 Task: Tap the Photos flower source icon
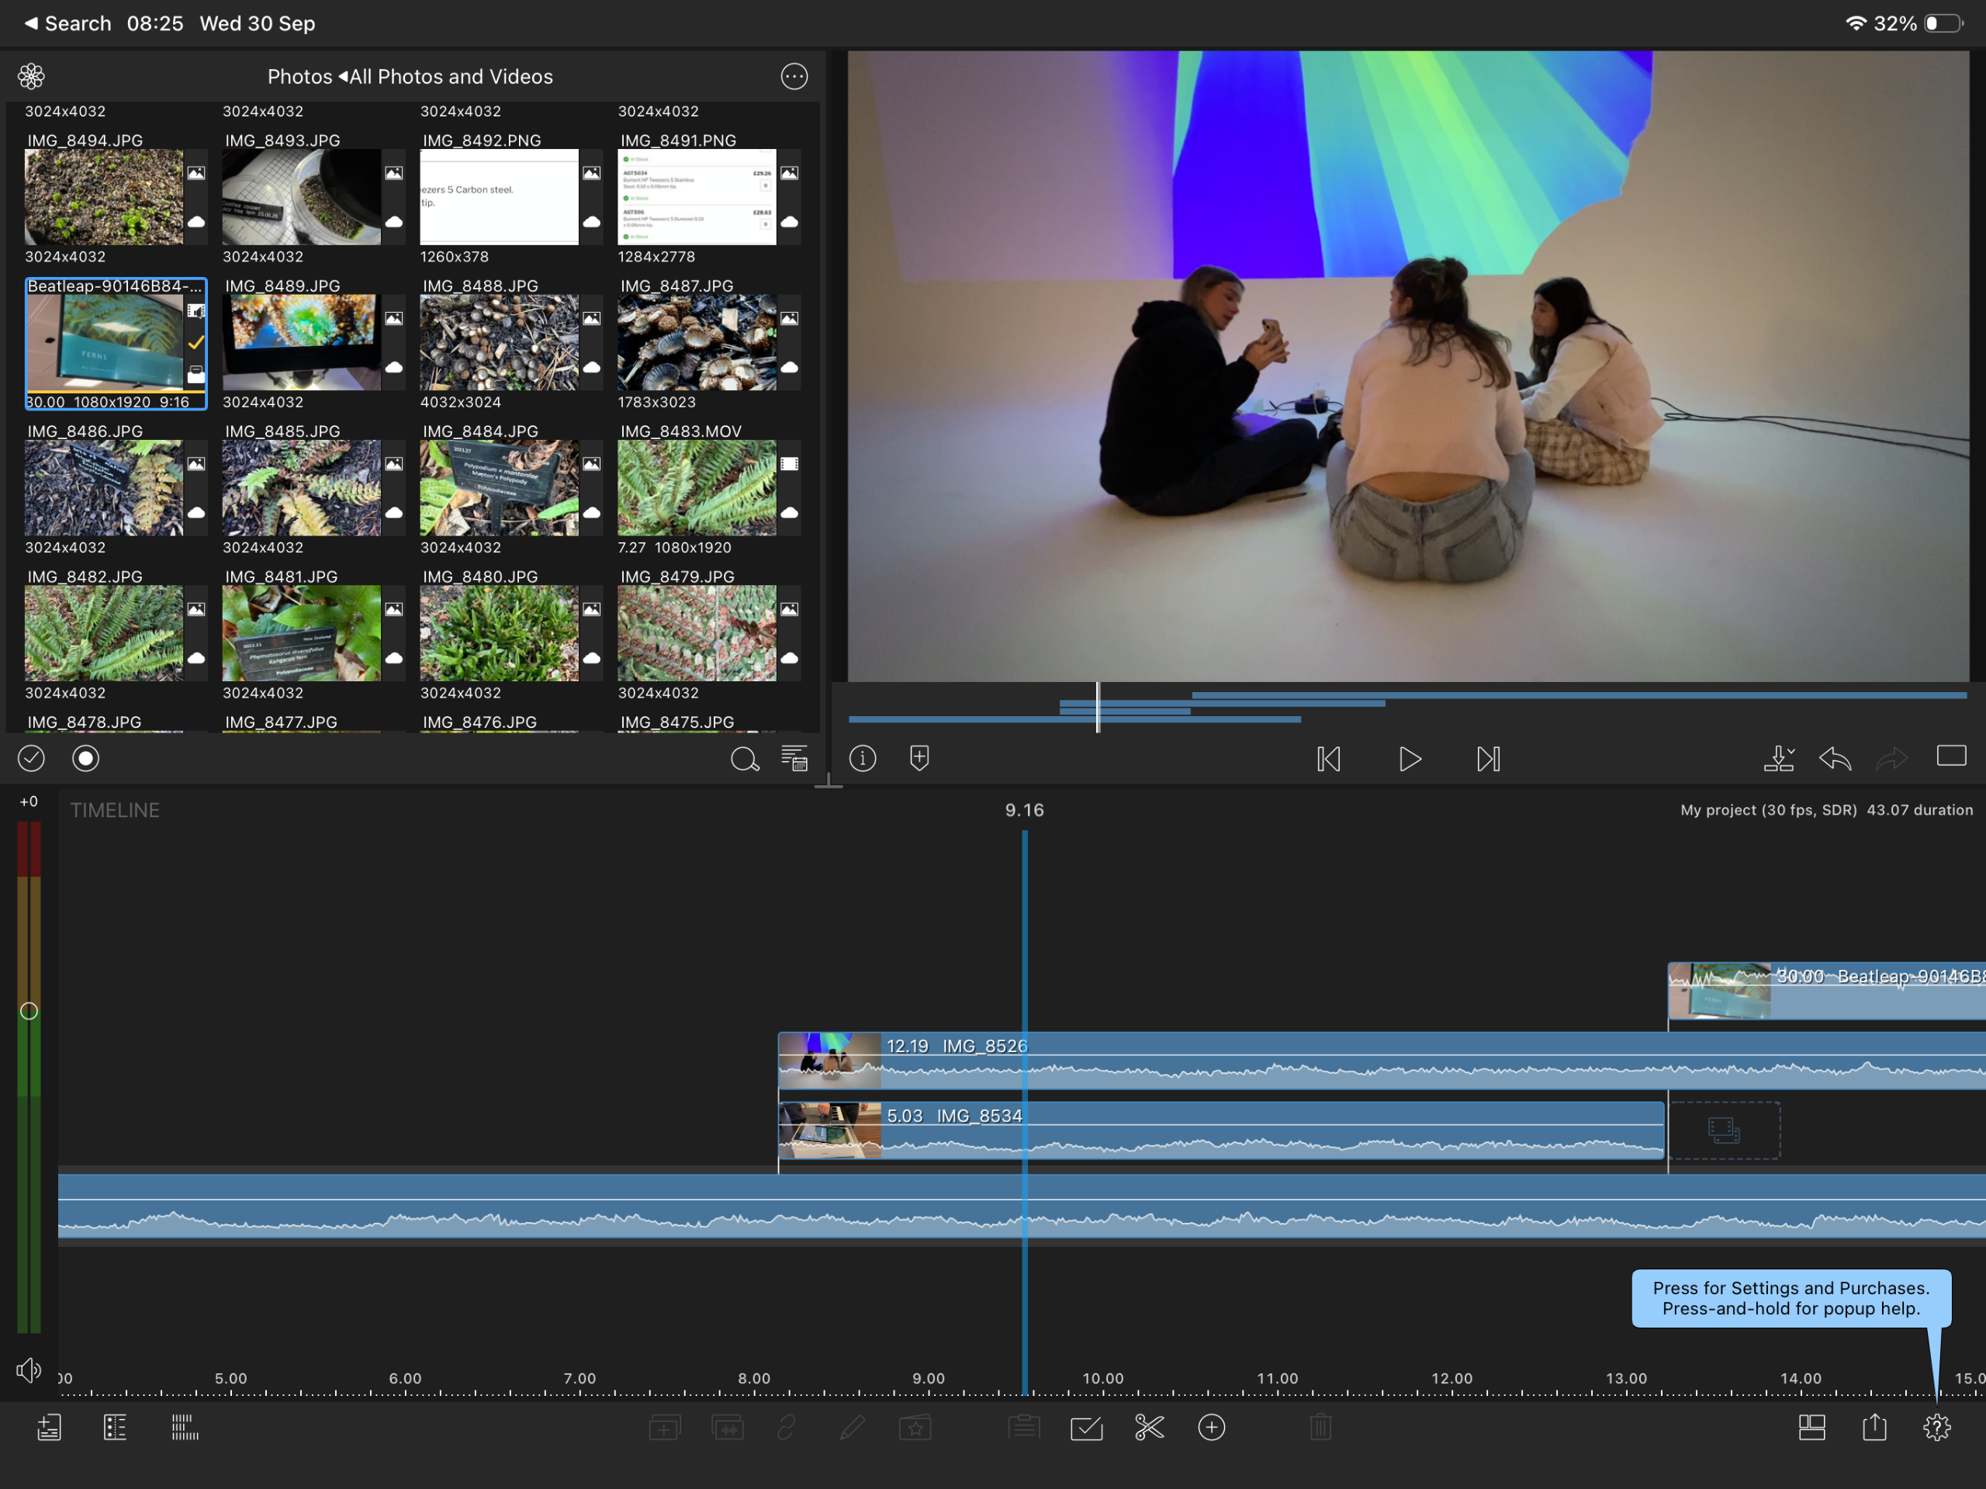tap(32, 76)
